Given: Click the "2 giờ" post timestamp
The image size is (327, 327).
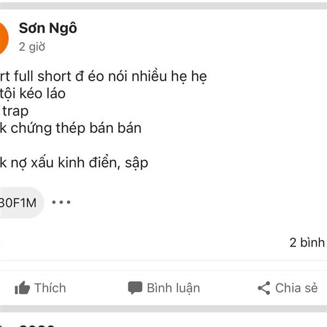Looking at the screenshot, I should tap(32, 47).
